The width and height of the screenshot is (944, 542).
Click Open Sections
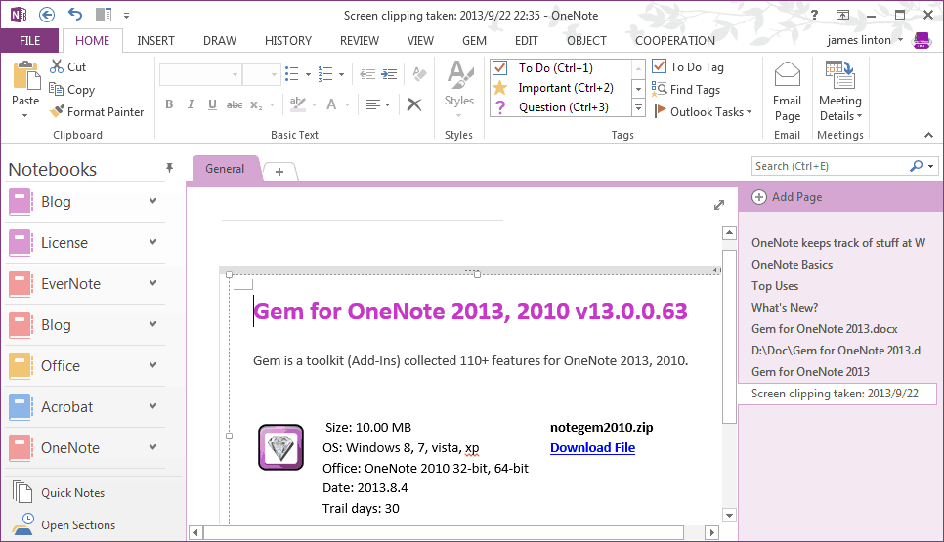click(x=64, y=525)
